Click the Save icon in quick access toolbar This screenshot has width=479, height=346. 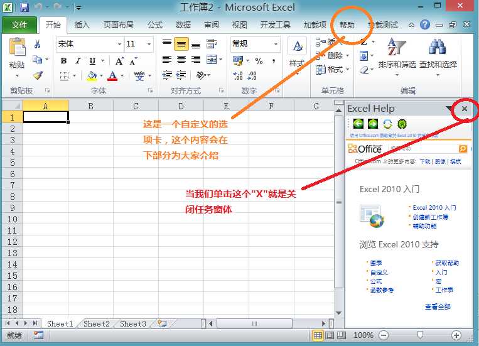click(x=24, y=7)
